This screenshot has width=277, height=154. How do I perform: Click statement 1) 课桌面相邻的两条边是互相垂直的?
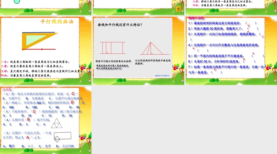[x=222, y=23]
